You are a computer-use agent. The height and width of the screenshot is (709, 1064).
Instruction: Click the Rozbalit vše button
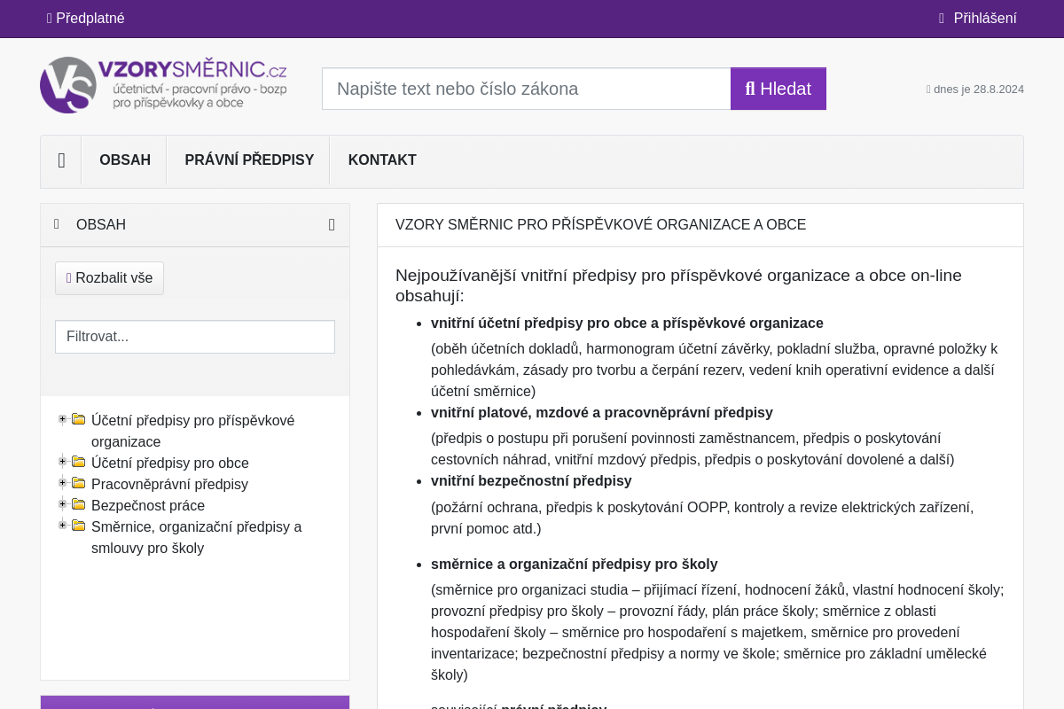[x=109, y=278]
